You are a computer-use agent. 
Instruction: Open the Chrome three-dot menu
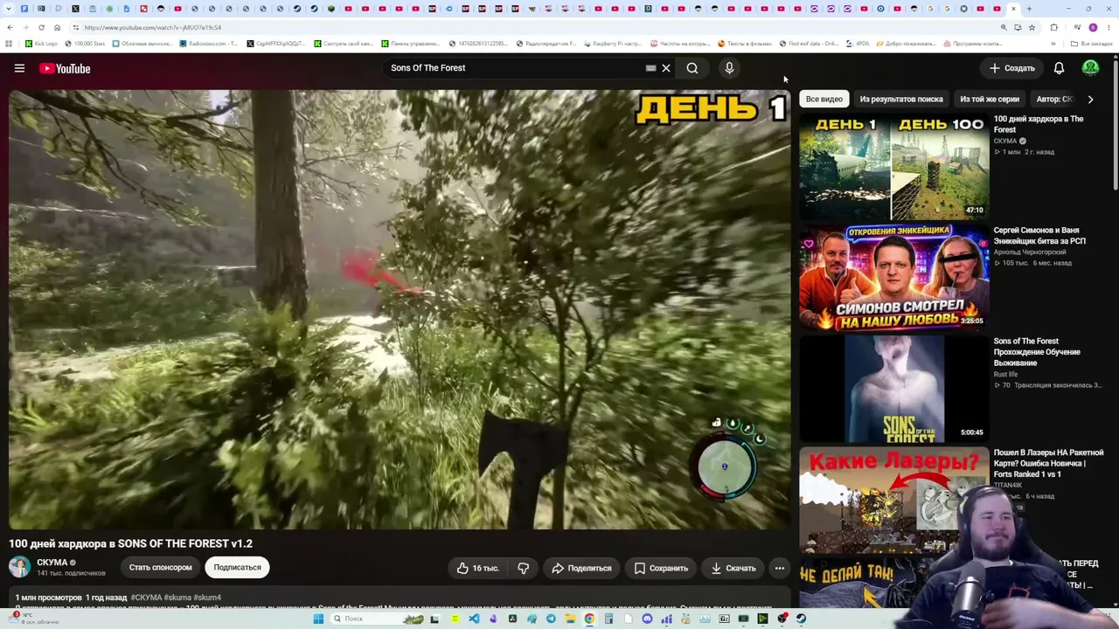[1109, 28]
